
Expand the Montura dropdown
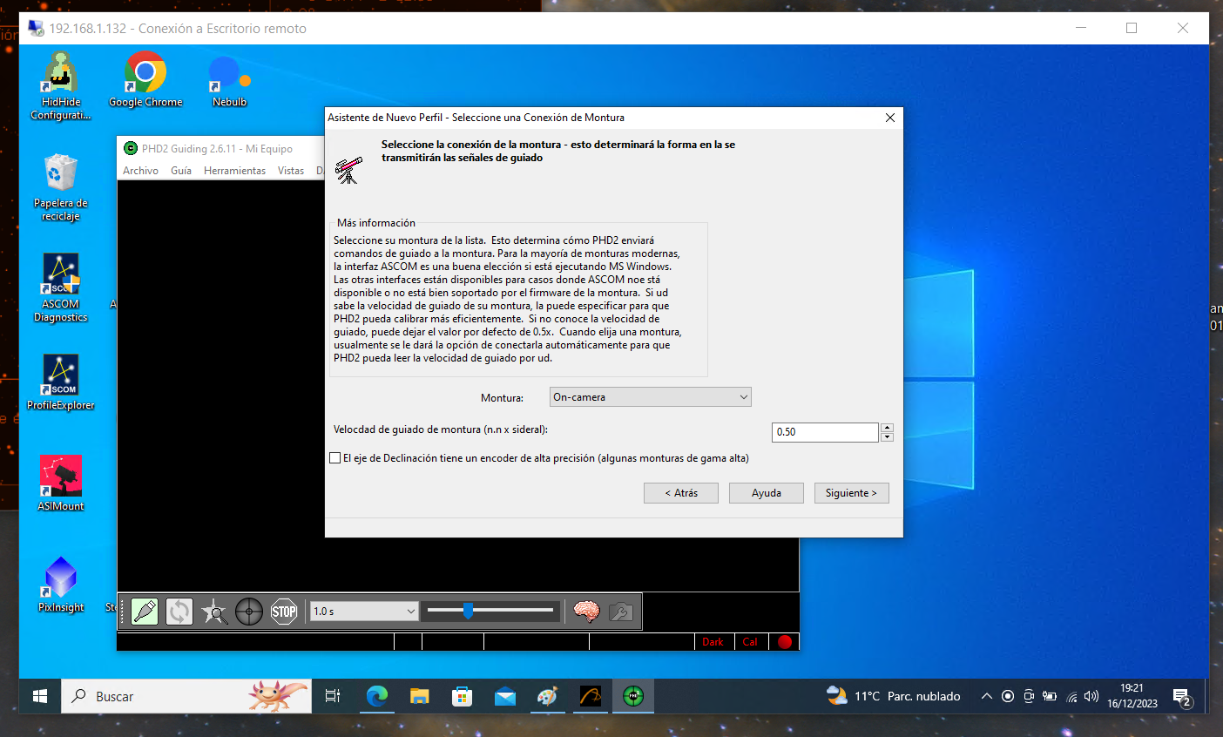(x=651, y=397)
